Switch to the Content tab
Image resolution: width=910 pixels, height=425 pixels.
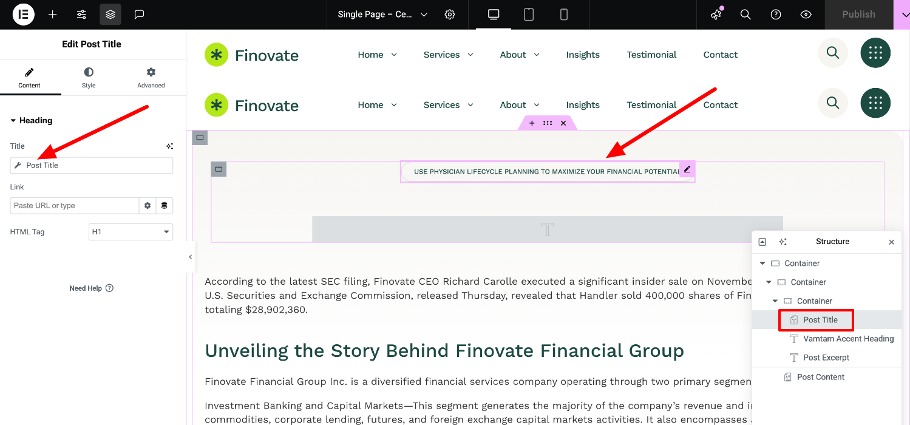tap(30, 78)
